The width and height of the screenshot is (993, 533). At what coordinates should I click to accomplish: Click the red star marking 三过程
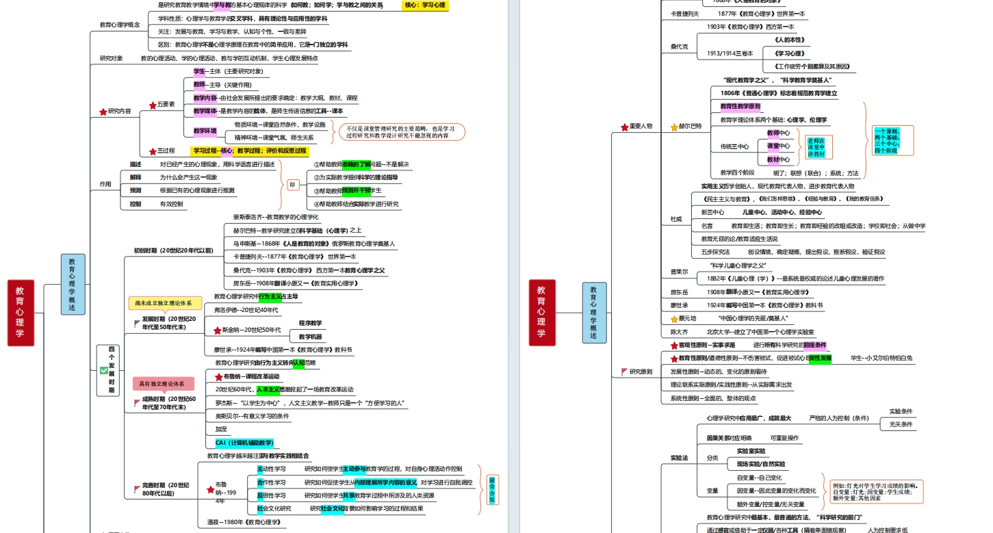(152, 151)
